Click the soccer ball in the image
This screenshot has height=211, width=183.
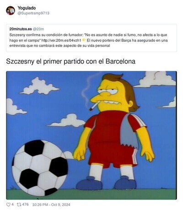(x=40, y=168)
